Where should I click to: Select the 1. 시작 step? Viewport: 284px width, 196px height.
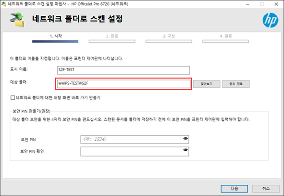point(56,36)
